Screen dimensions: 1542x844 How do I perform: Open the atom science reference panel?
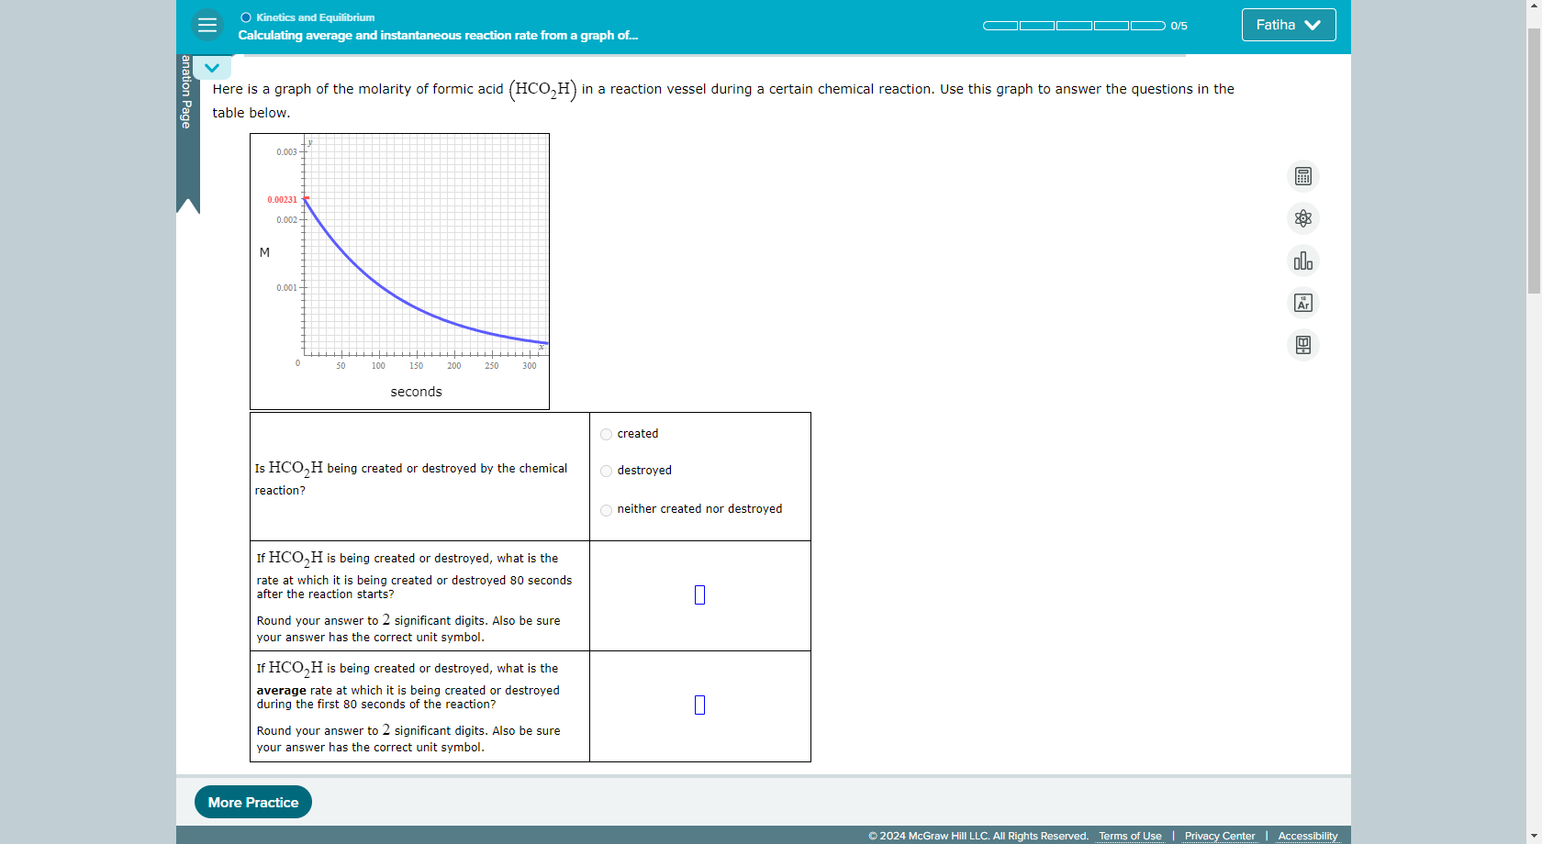1303,218
